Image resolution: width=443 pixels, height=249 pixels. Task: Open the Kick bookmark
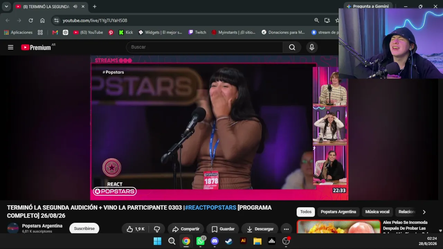pos(126,32)
